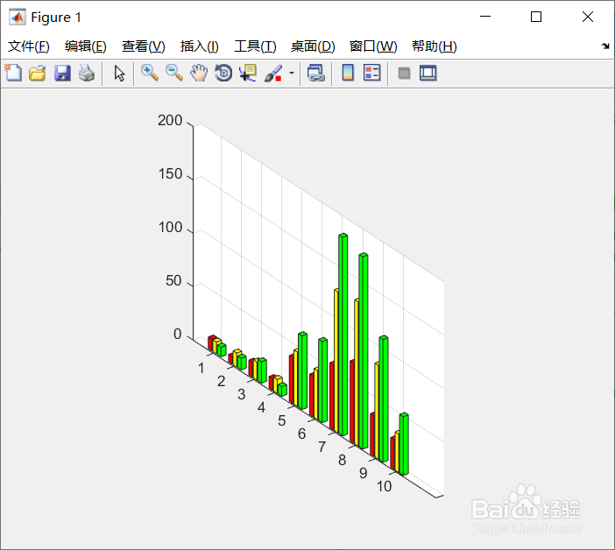Click the Hide Plot Tools icon
This screenshot has height=550, width=615.
(404, 73)
